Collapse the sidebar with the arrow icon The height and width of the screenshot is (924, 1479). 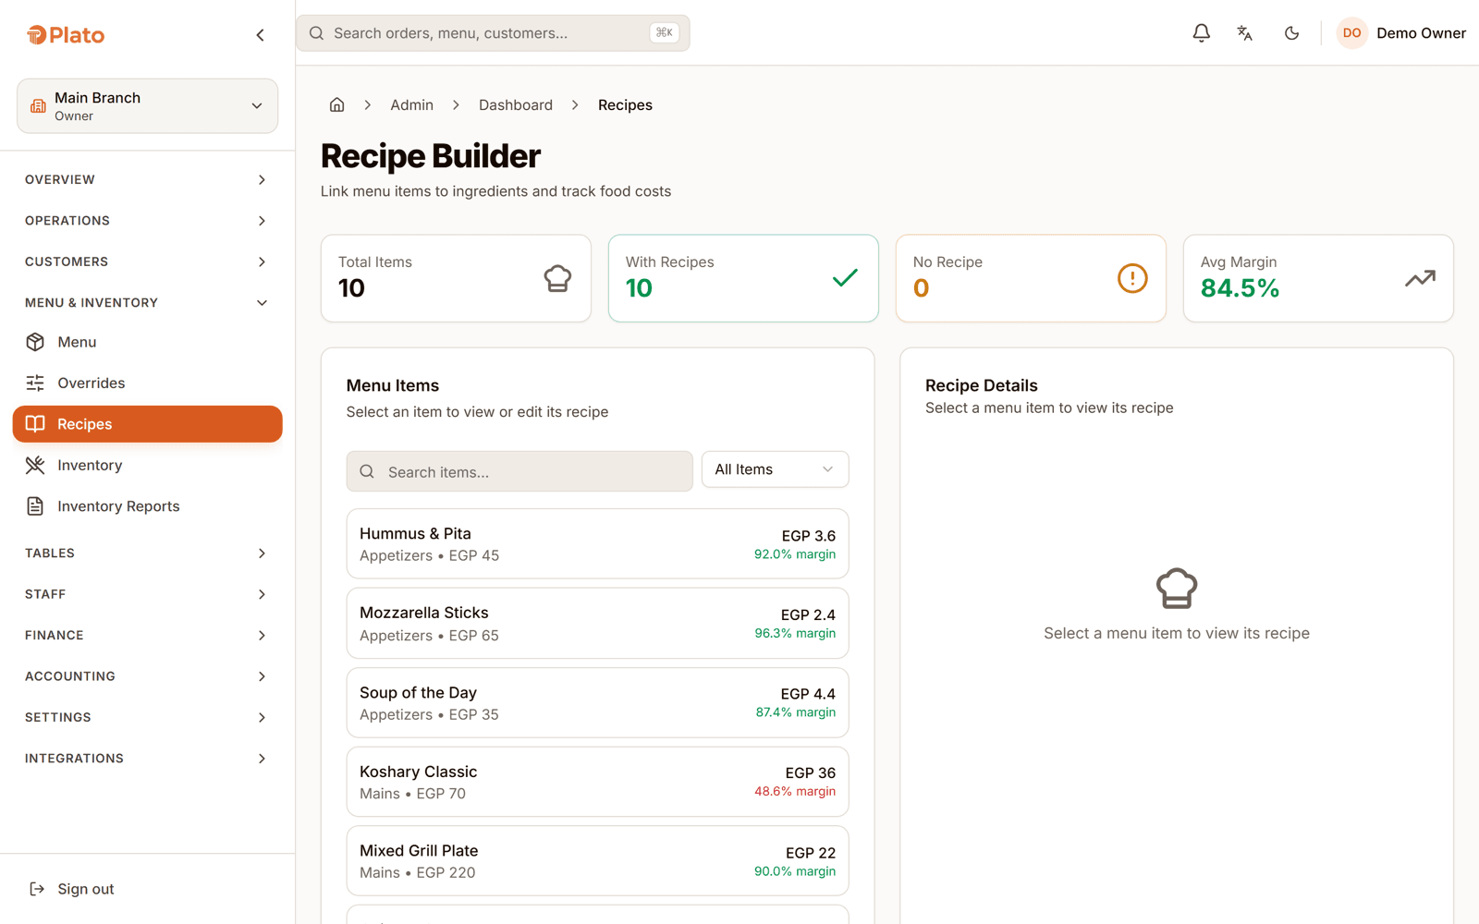tap(260, 35)
